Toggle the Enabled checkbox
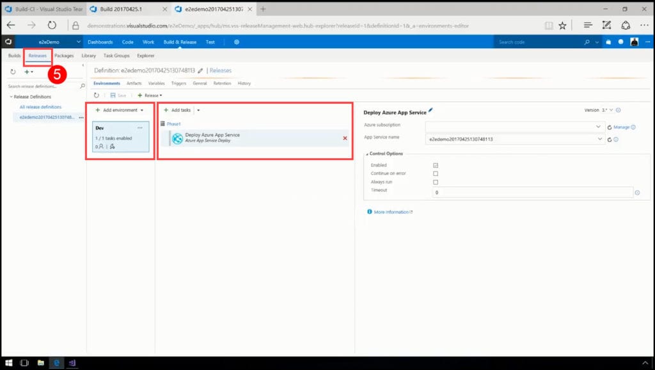Image resolution: width=655 pixels, height=370 pixels. tap(436, 166)
